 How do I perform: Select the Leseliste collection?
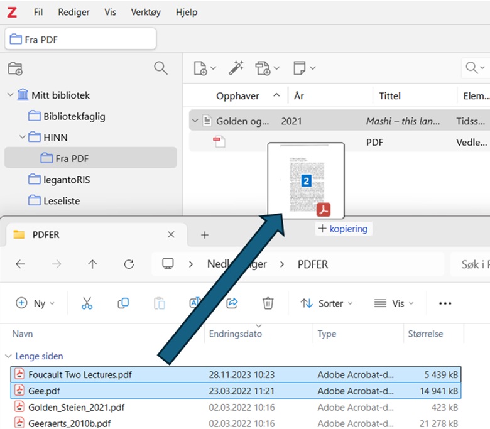[54, 200]
